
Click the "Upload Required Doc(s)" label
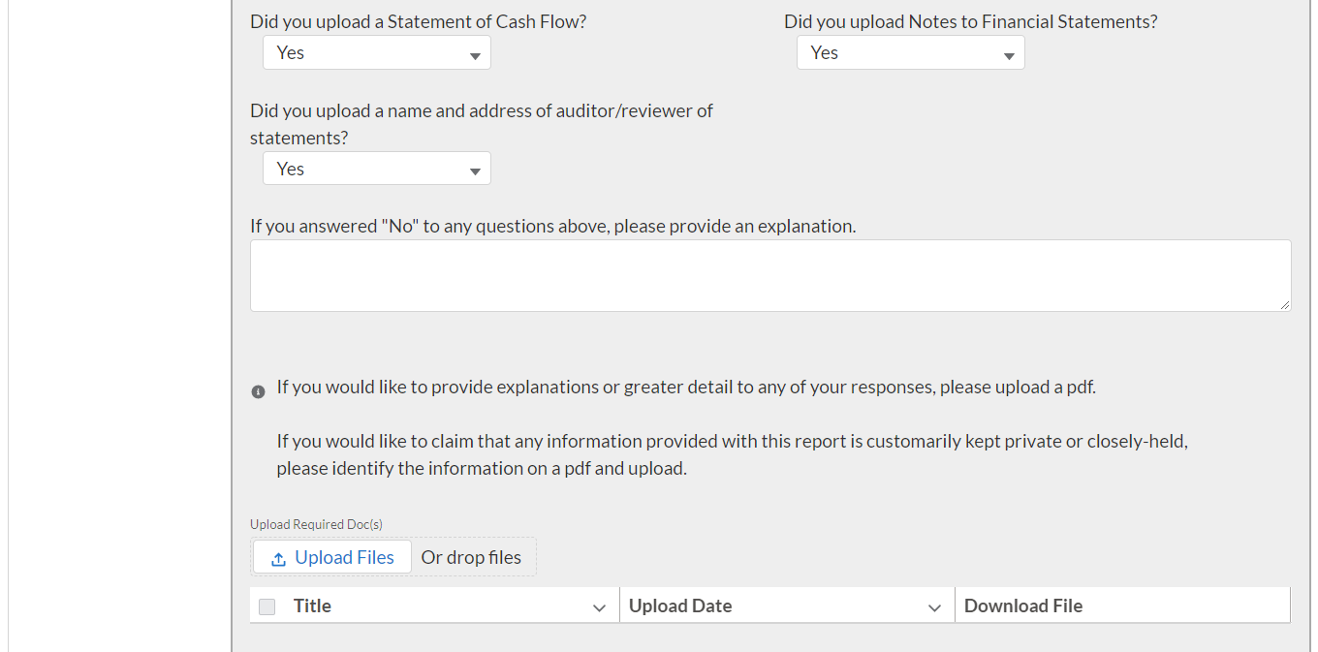(x=316, y=524)
